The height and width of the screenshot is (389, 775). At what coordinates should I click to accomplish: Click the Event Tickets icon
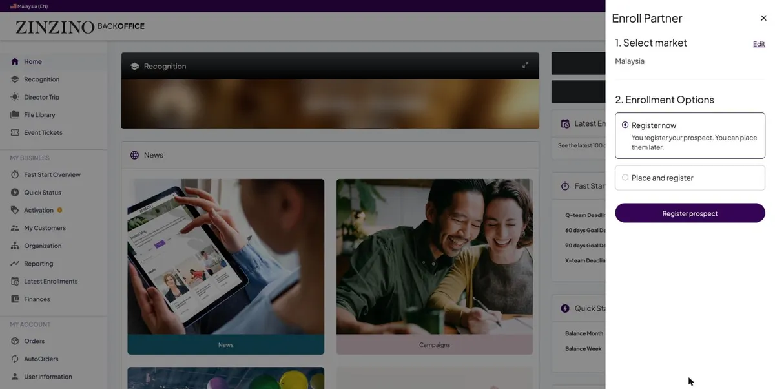[x=15, y=132]
